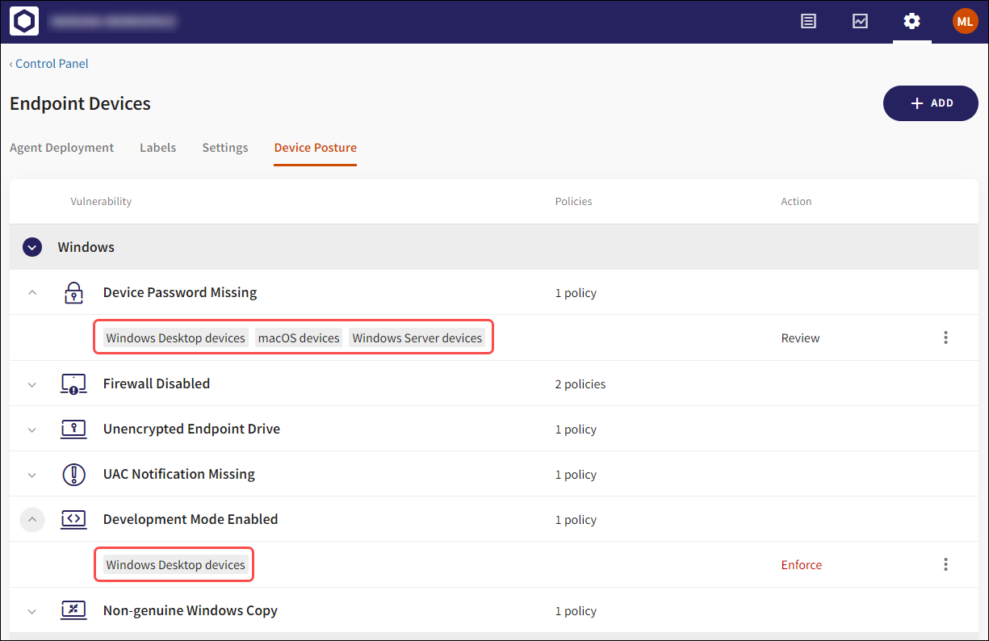
Task: Click the ADD button
Action: (x=930, y=103)
